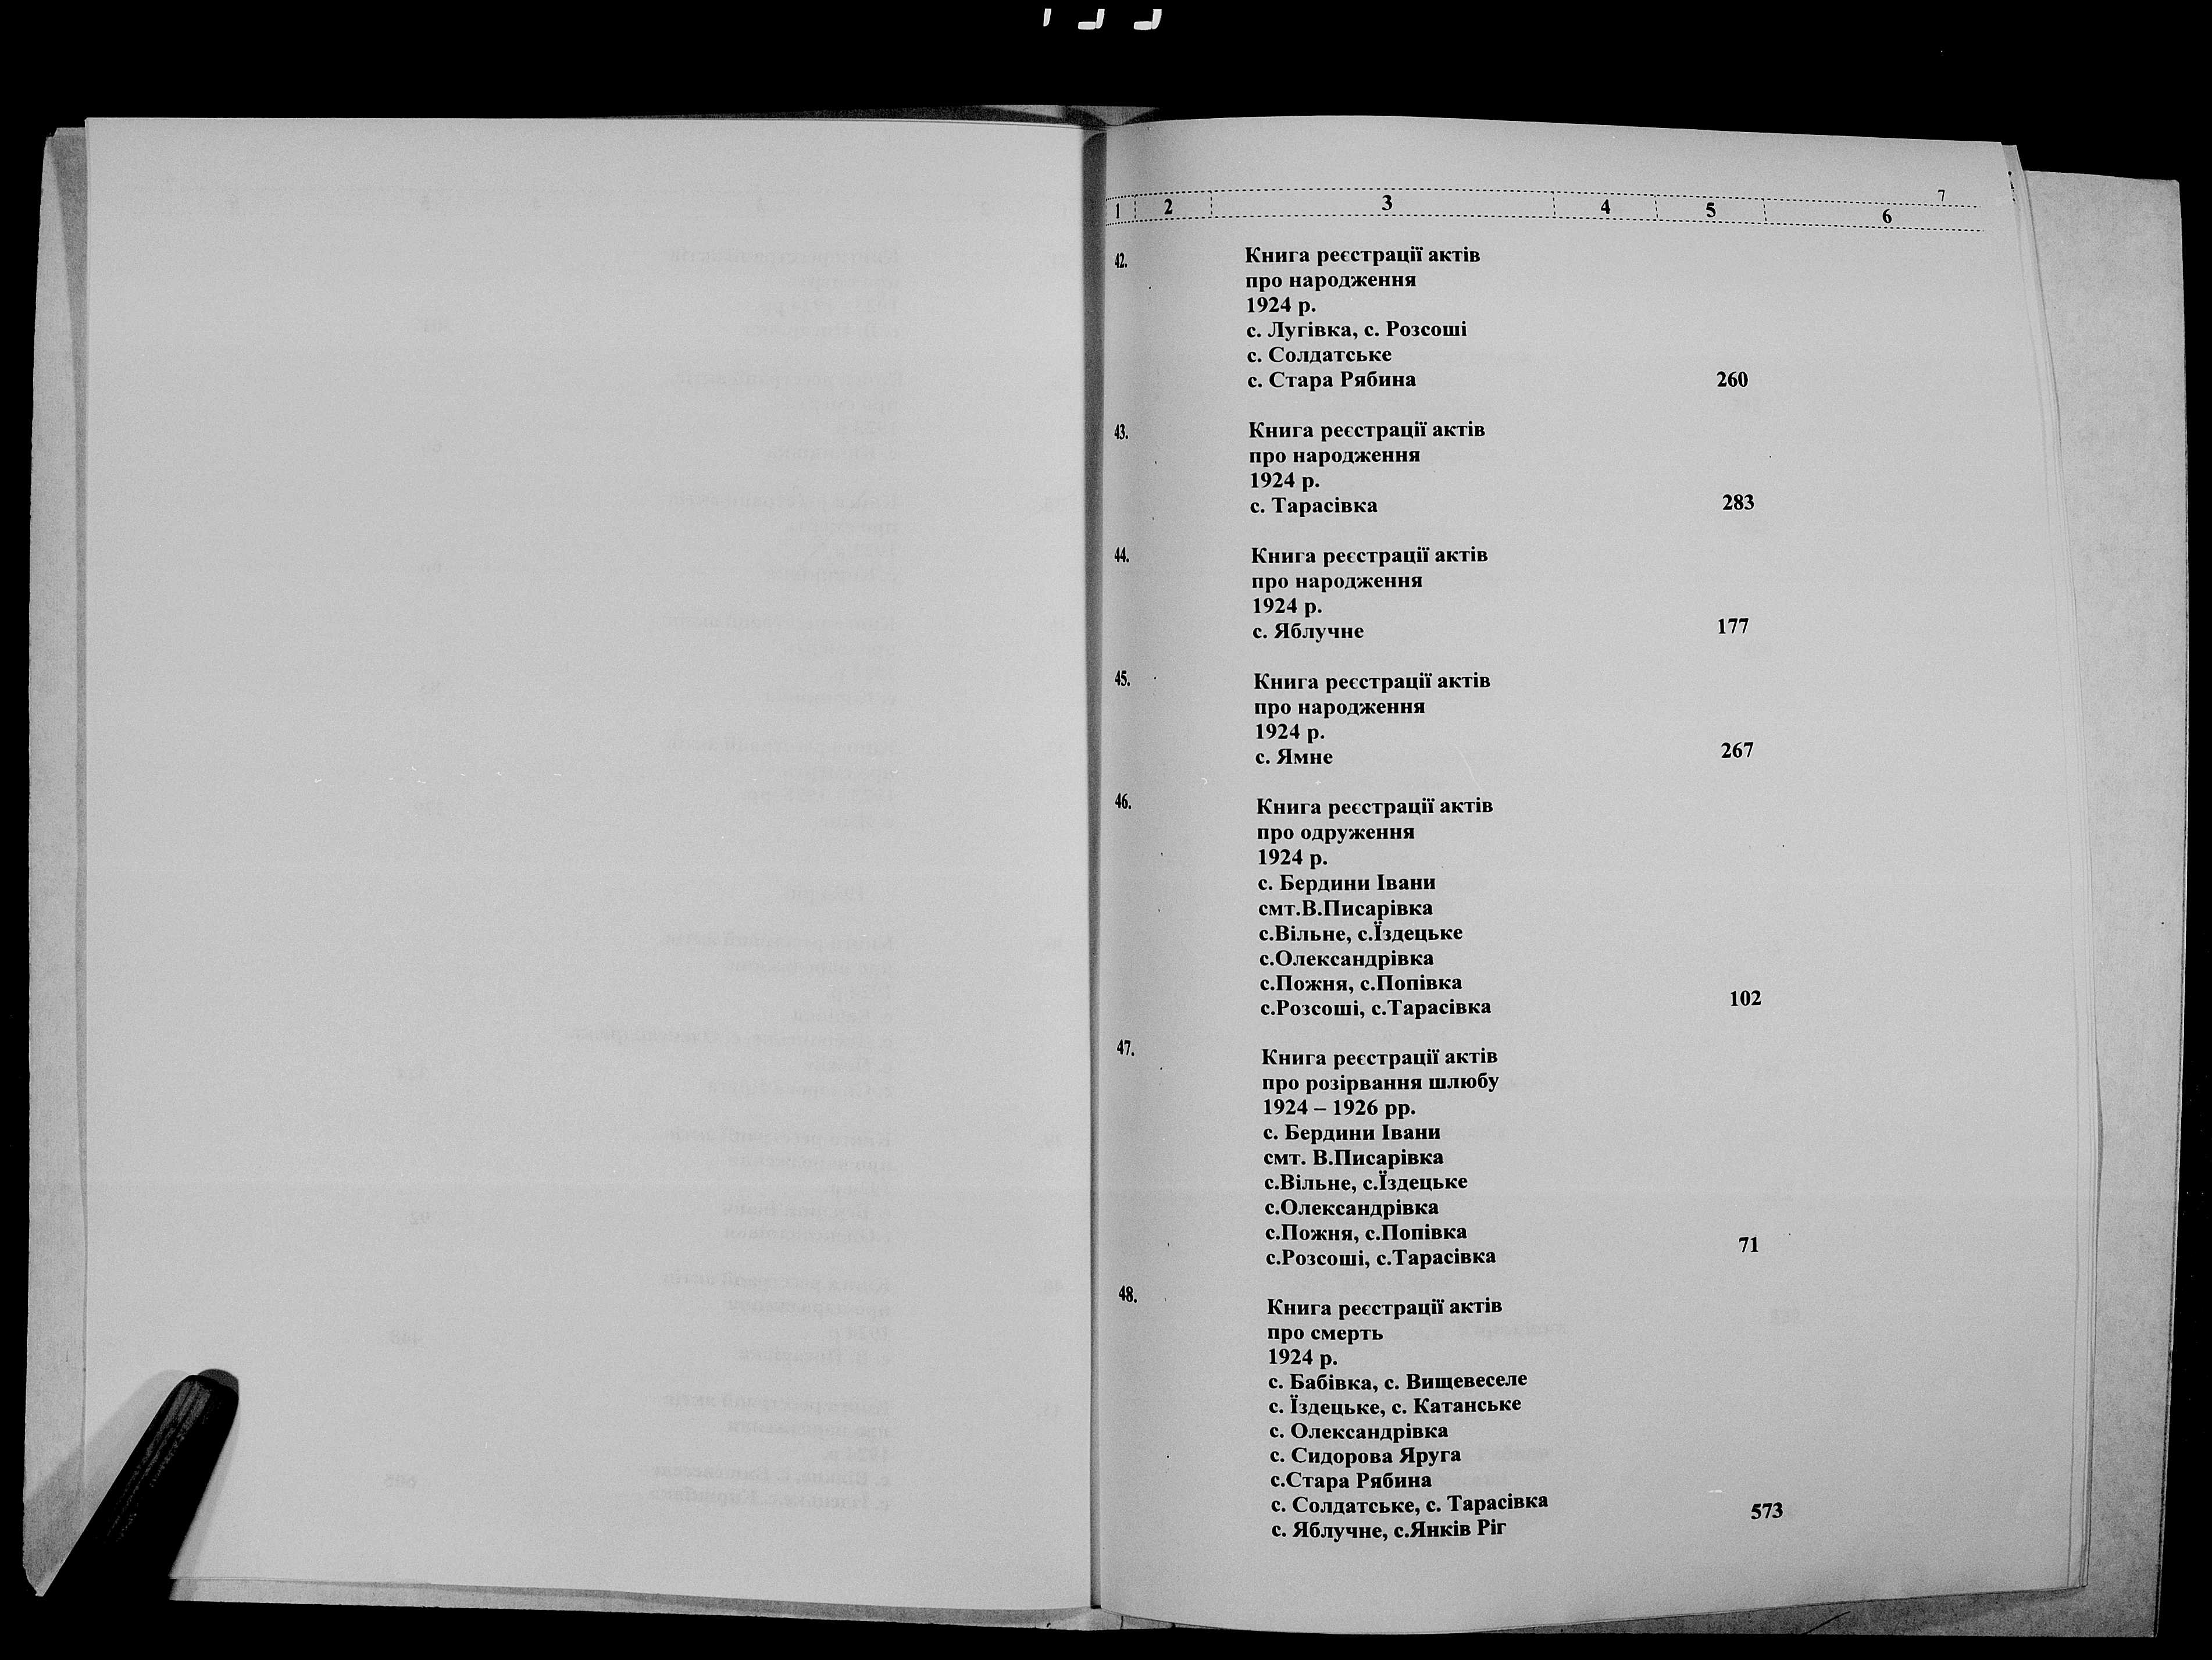Click the line 'про одруження'

click(x=1336, y=833)
